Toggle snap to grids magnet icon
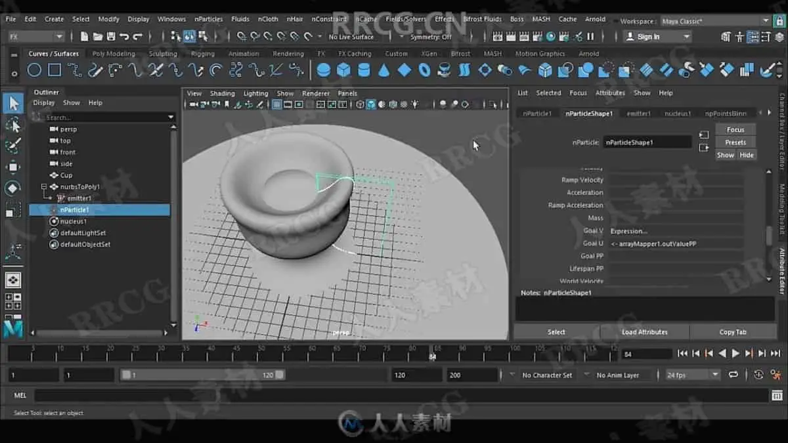The height and width of the screenshot is (443, 788). coord(242,37)
